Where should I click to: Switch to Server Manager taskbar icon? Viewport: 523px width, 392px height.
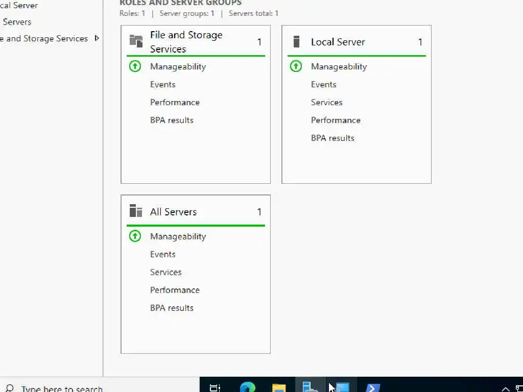point(310,387)
